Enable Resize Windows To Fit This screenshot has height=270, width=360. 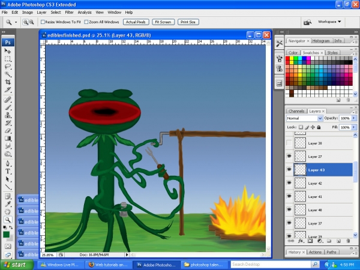(x=43, y=22)
